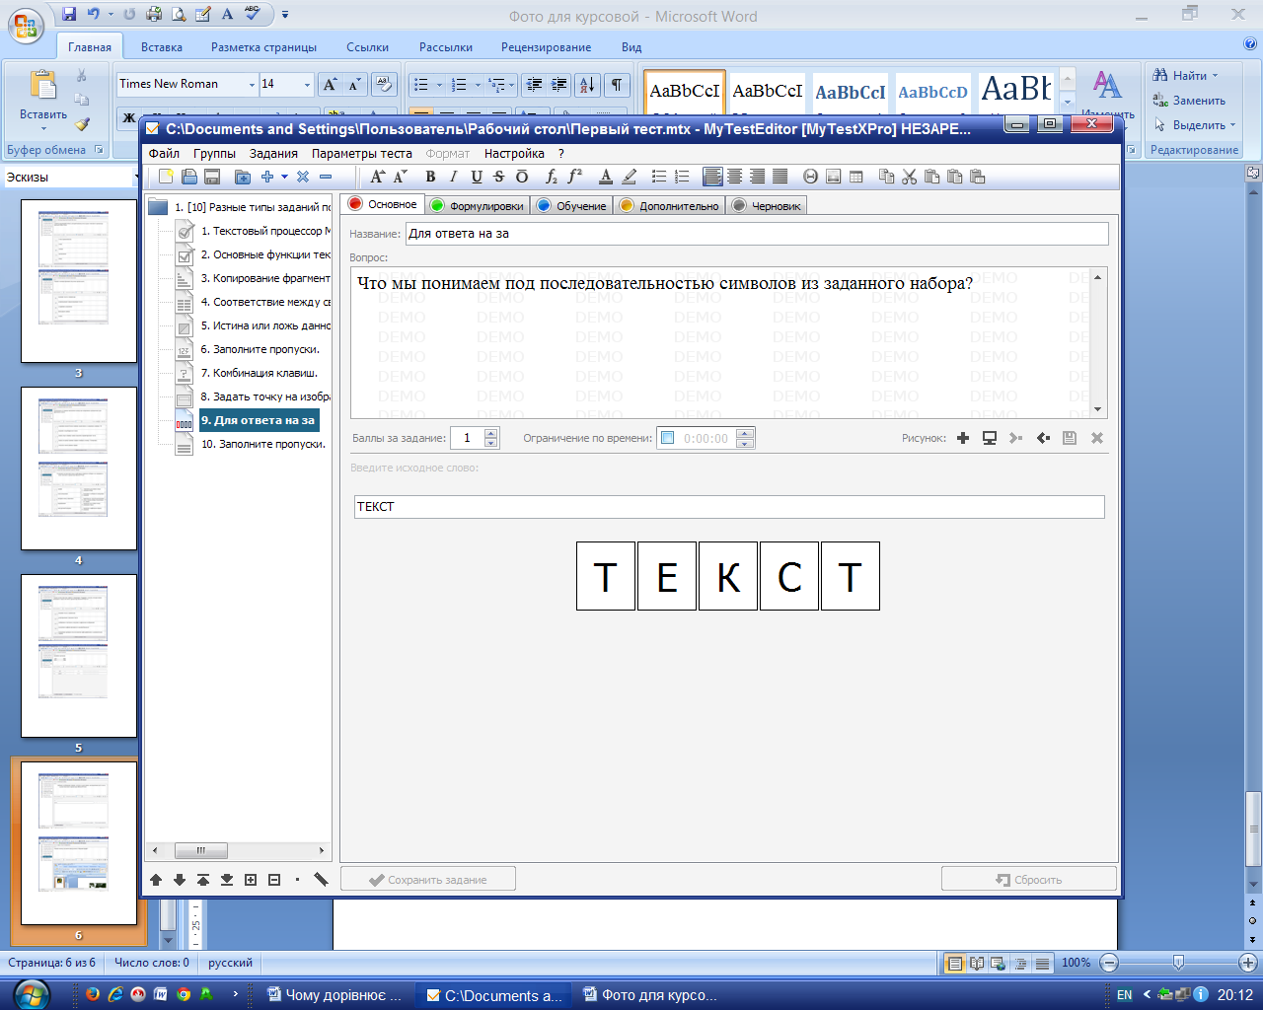Click the Сохранить задание button
This screenshot has width=1263, height=1010.
(x=428, y=880)
